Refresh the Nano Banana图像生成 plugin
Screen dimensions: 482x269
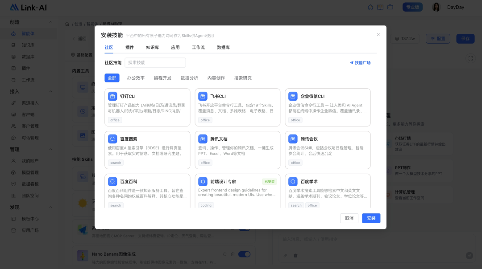(224, 254)
